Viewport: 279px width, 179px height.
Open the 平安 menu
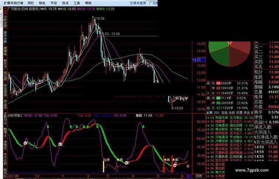pyautogui.click(x=54, y=3)
